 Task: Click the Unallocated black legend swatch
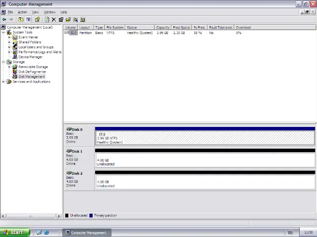tap(67, 216)
